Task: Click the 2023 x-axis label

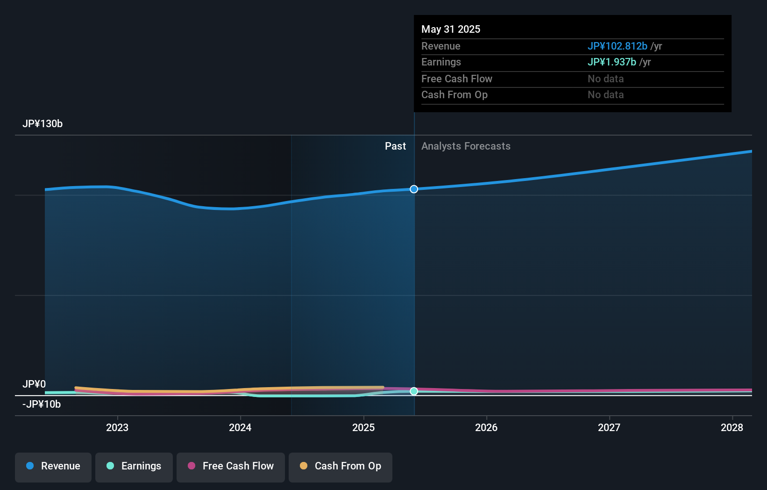Action: pyautogui.click(x=117, y=428)
